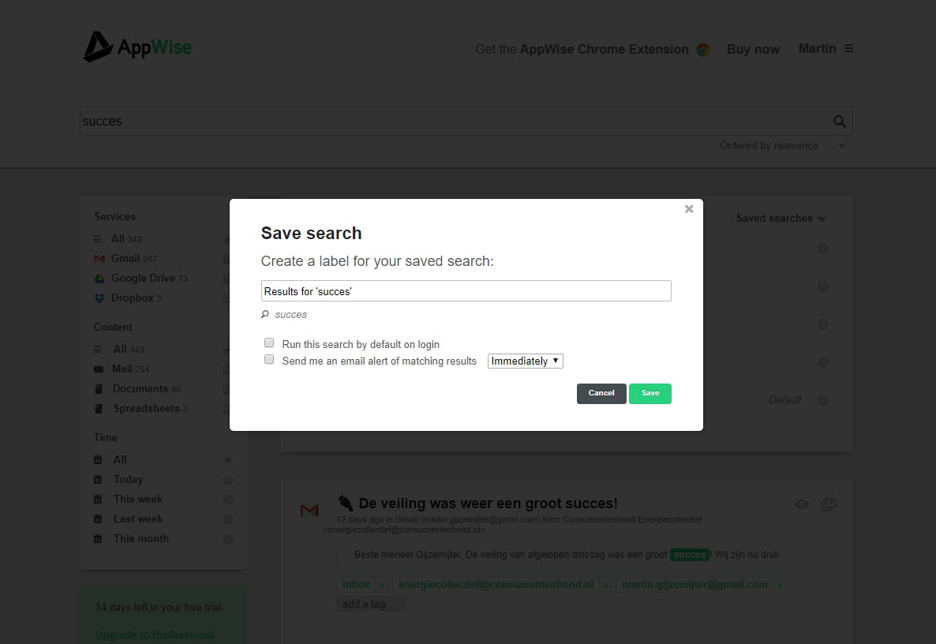Open the Ordered by relevance dropdown

[781, 146]
